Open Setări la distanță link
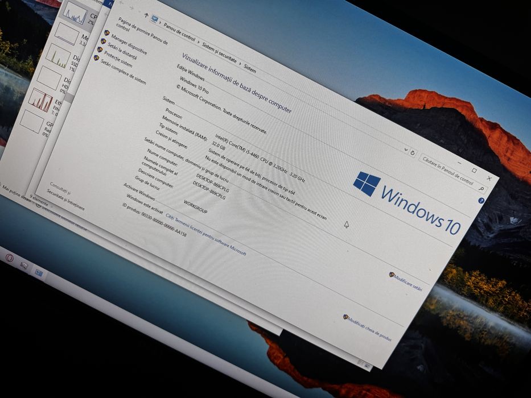 point(122,51)
